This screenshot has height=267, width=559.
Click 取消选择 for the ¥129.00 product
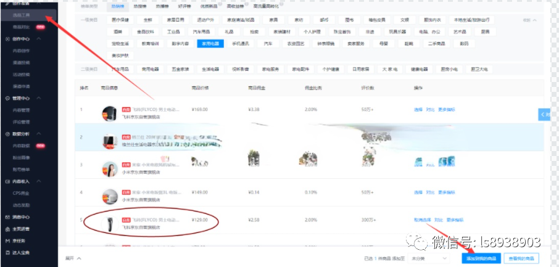[423, 220]
